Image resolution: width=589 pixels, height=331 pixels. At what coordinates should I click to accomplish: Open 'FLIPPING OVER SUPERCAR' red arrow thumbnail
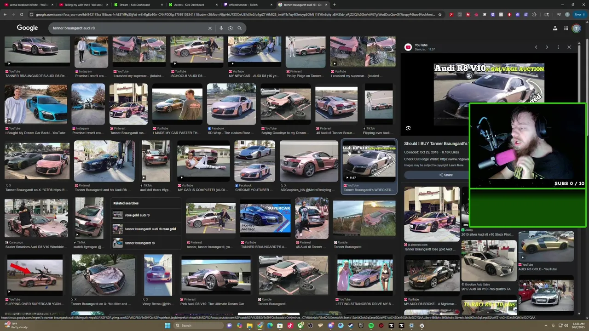pyautogui.click(x=35, y=275)
